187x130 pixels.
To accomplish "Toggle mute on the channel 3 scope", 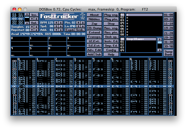I will point(76,41).
